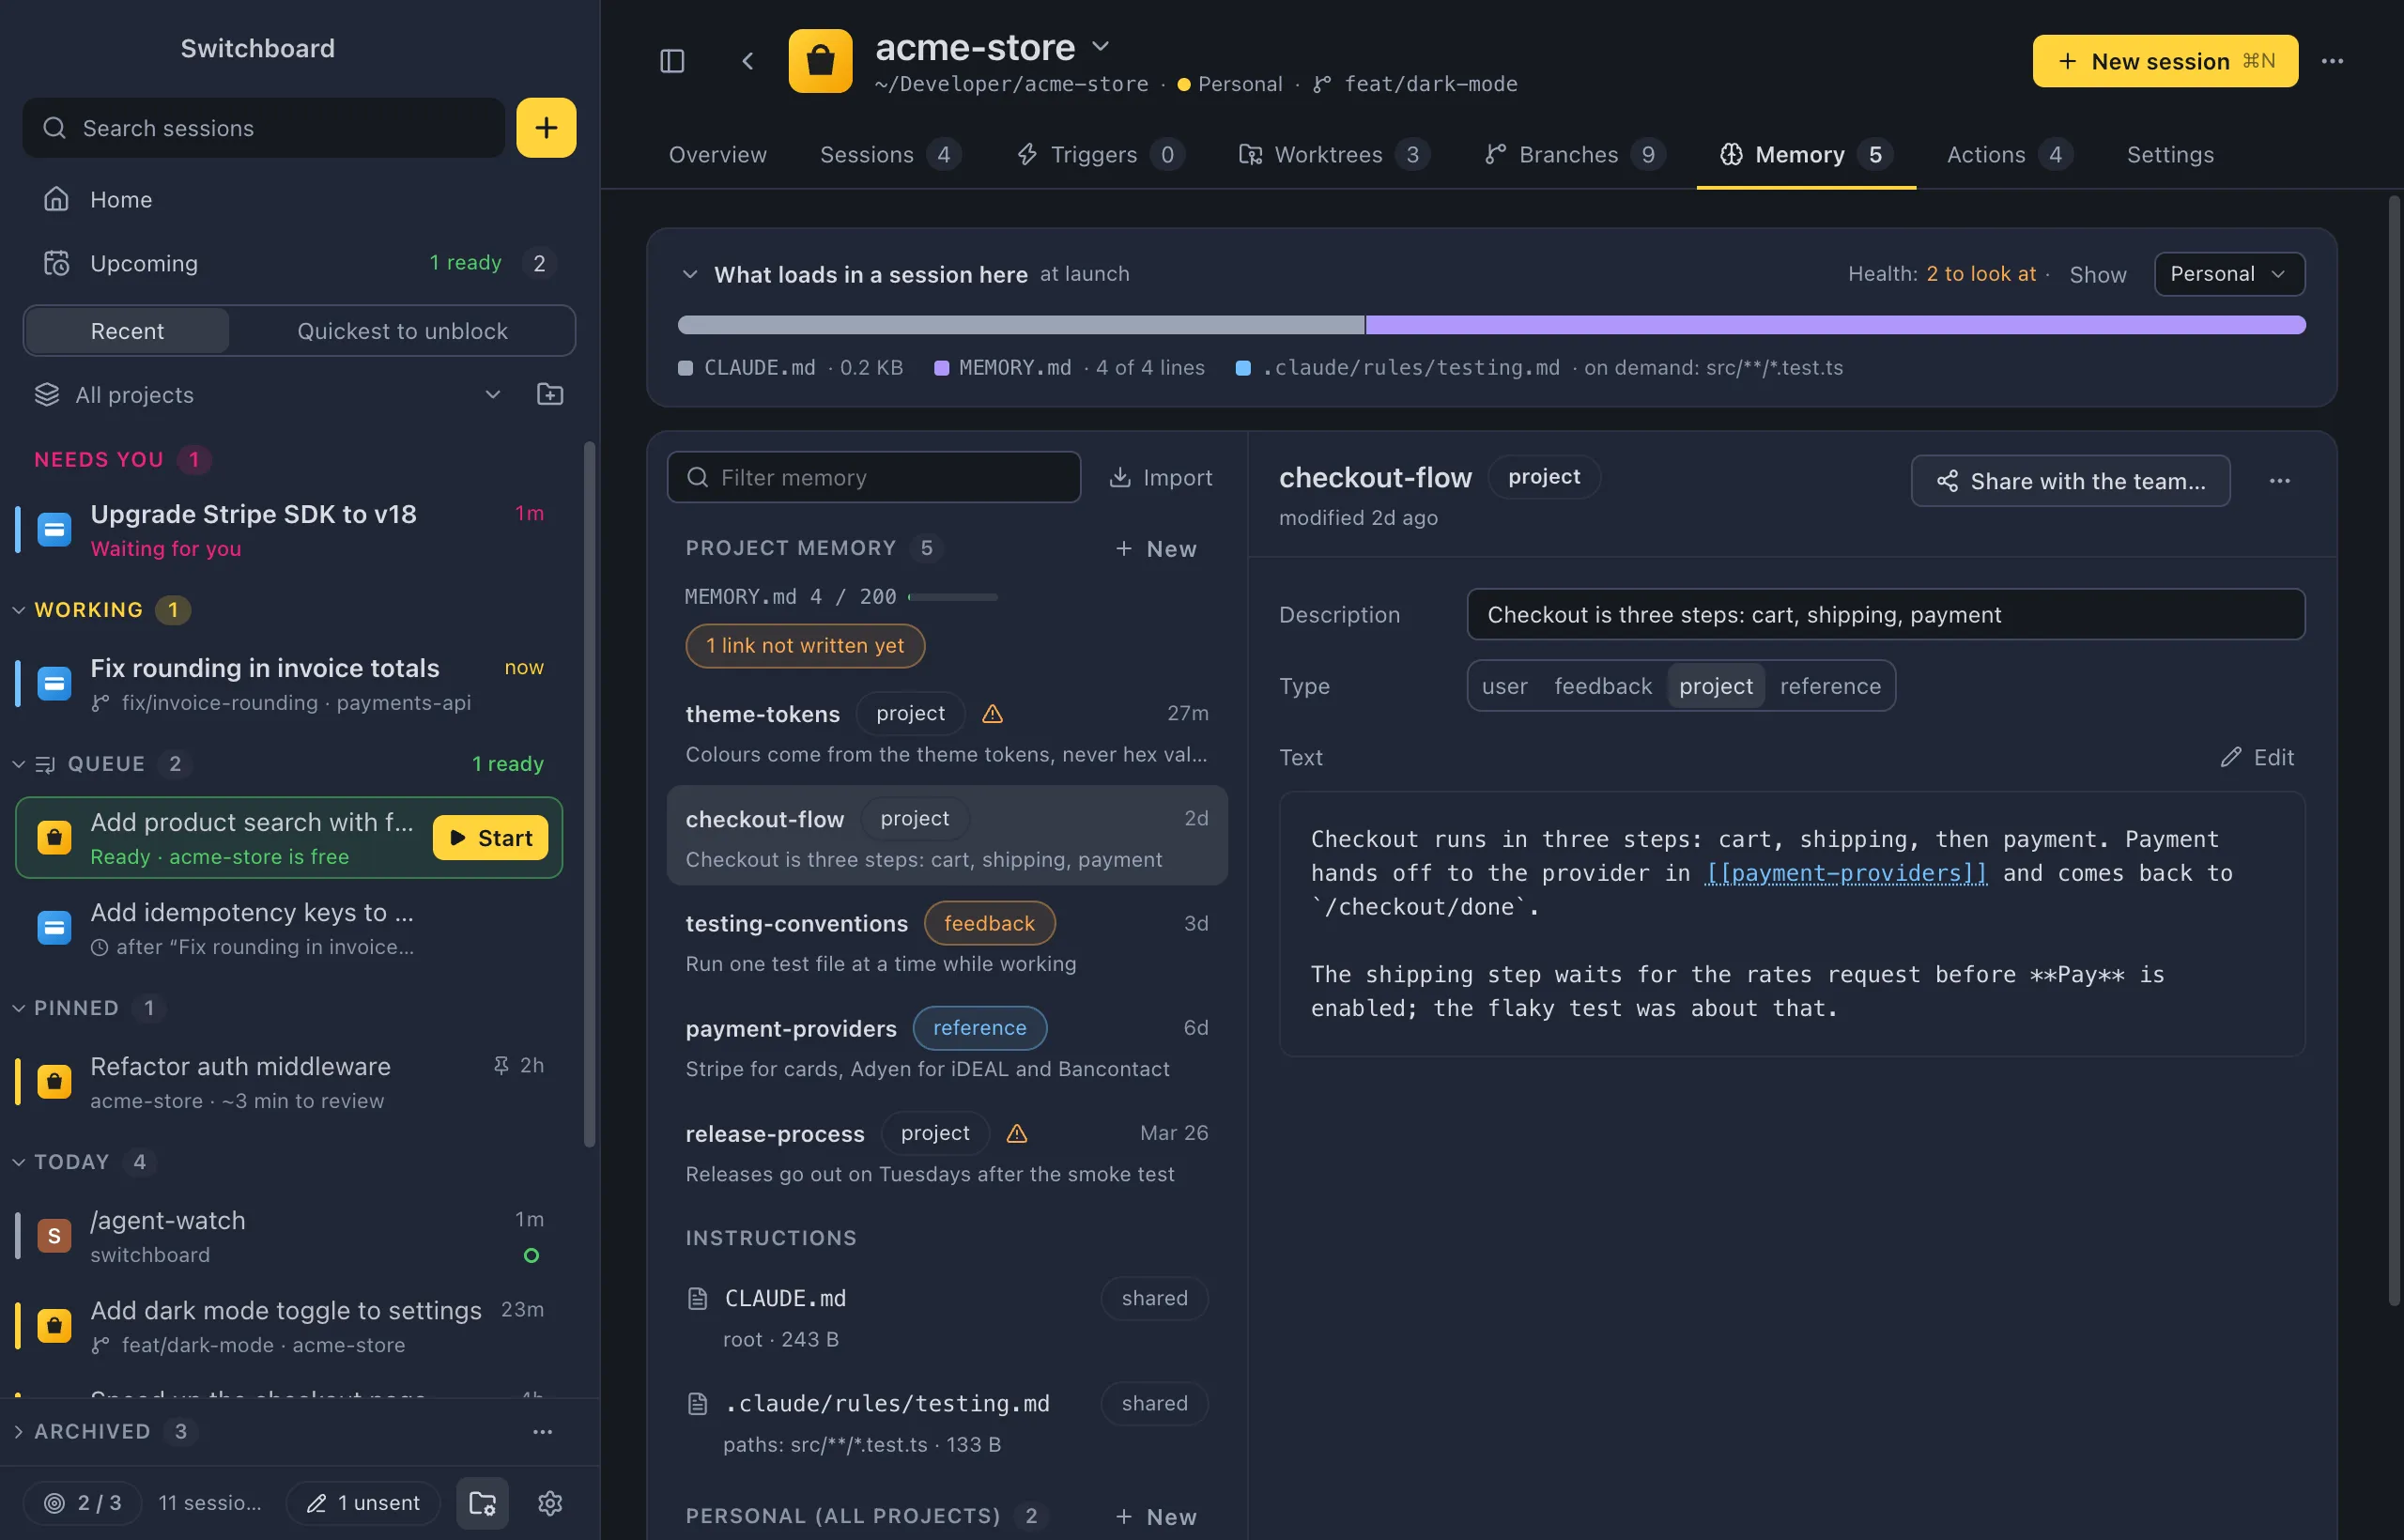Screen dimensions: 2404x1540
Task: Follow the [[payment-providers]] link
Action: click(1846, 872)
